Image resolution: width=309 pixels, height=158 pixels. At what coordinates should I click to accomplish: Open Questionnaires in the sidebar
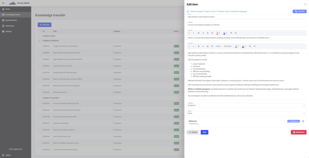click(16, 20)
